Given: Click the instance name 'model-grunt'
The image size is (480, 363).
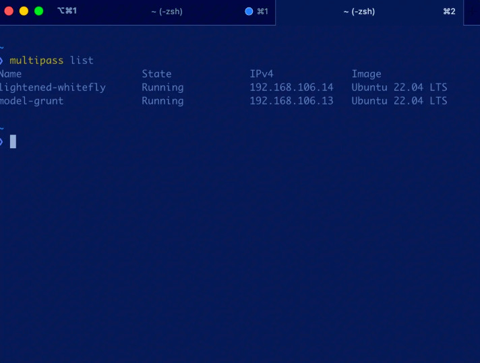Looking at the screenshot, I should point(32,101).
